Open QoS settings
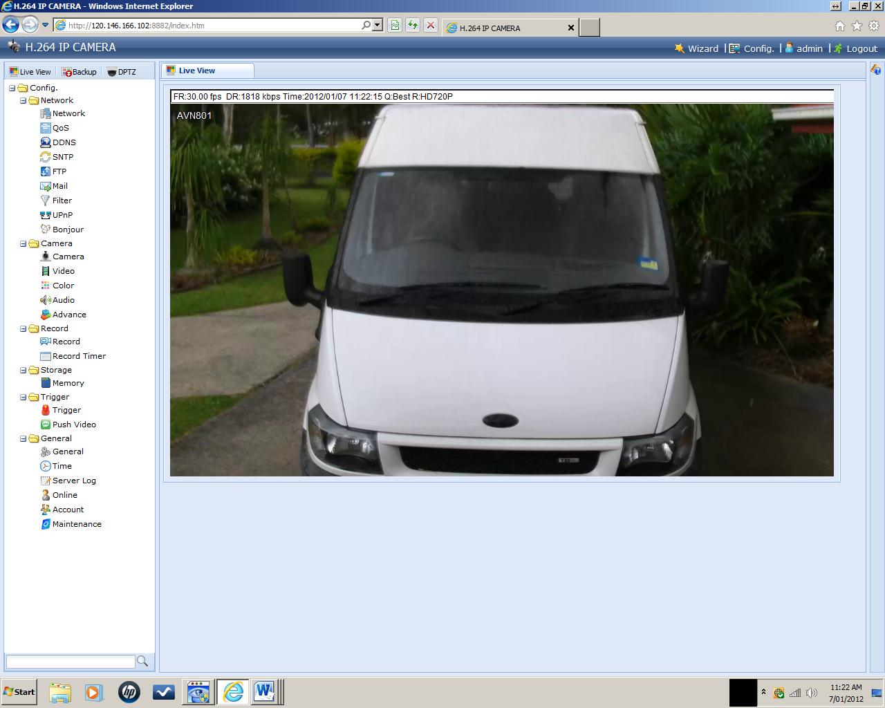The width and height of the screenshot is (885, 708). pyautogui.click(x=59, y=127)
